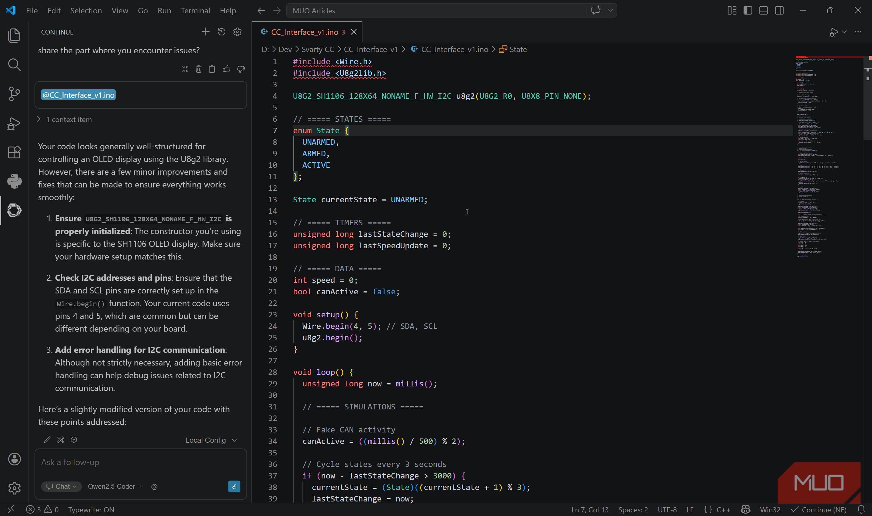Open the Search view in activity bar

tap(14, 65)
